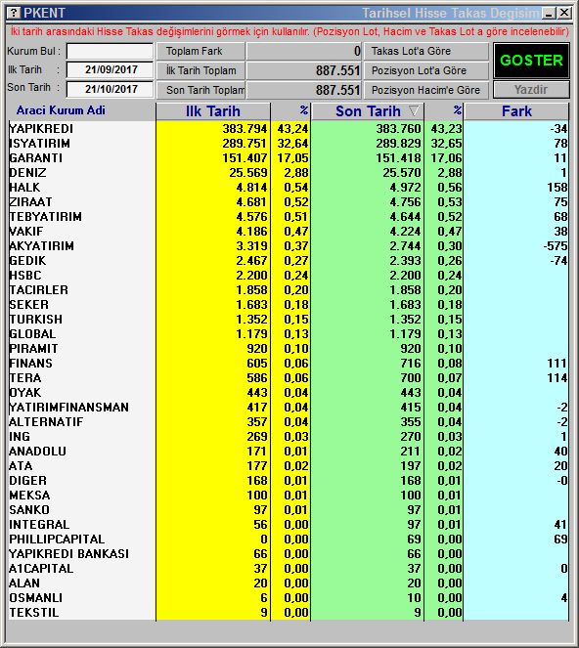Minimize the PKENT window

point(549,14)
